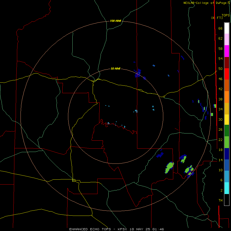Click the '100 NMI' range ring label
The width and height of the screenshot is (231, 231).
[x=115, y=21]
